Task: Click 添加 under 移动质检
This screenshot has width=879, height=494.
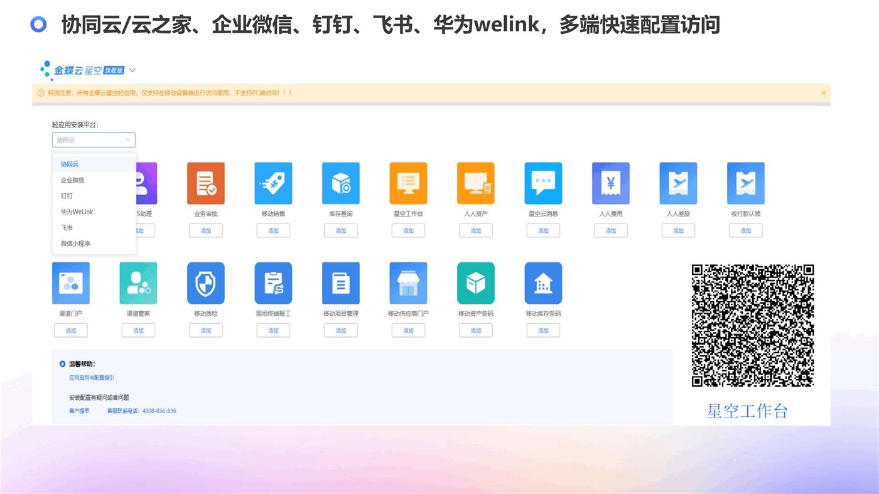Action: [206, 330]
